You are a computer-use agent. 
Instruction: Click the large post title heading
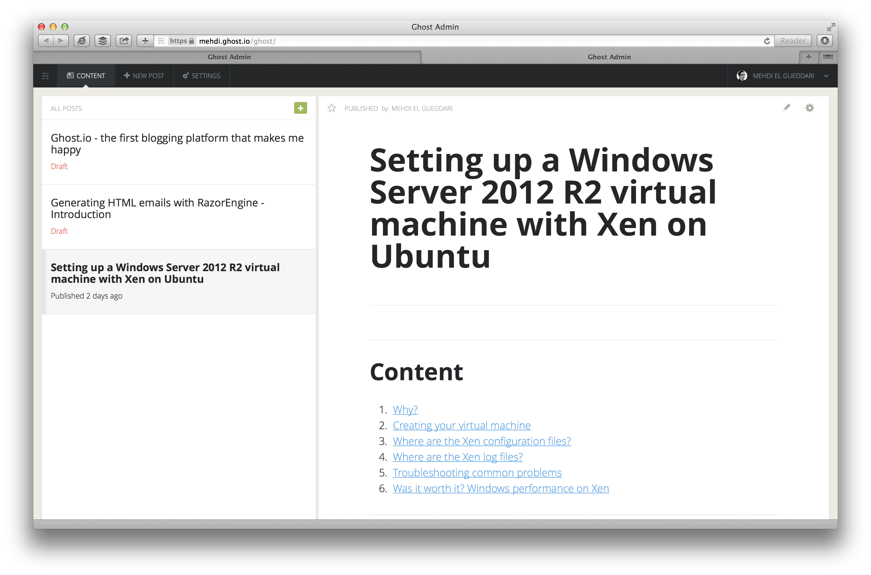click(543, 208)
